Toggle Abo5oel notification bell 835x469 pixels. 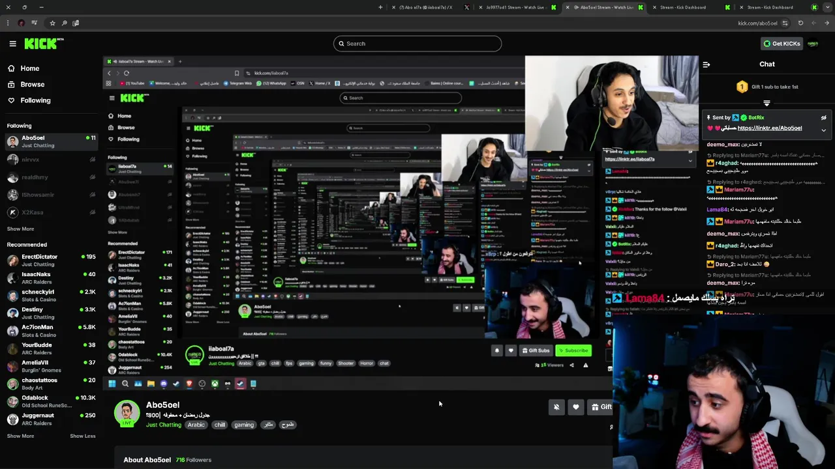[x=556, y=407]
